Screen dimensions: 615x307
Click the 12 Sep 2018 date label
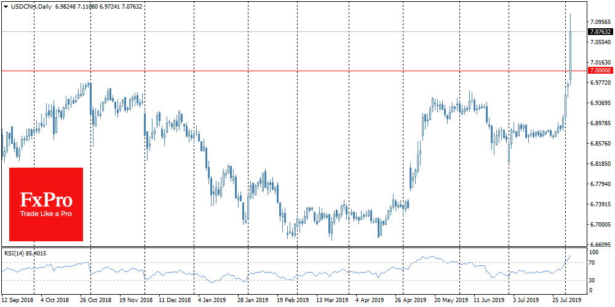[x=17, y=301]
